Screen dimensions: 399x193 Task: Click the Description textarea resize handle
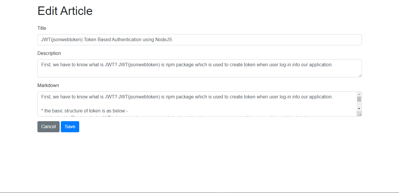pyautogui.click(x=360, y=75)
